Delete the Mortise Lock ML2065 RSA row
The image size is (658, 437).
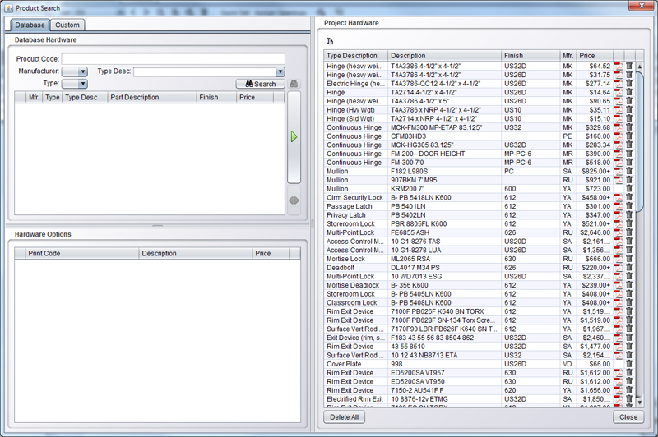tap(629, 259)
